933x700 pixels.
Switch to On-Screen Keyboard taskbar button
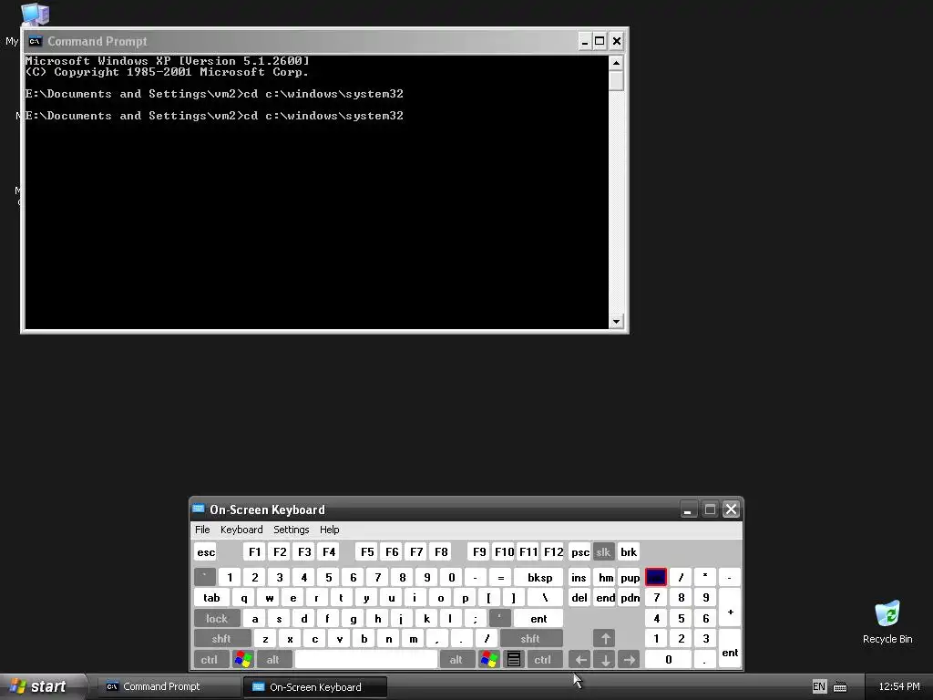[x=315, y=687]
